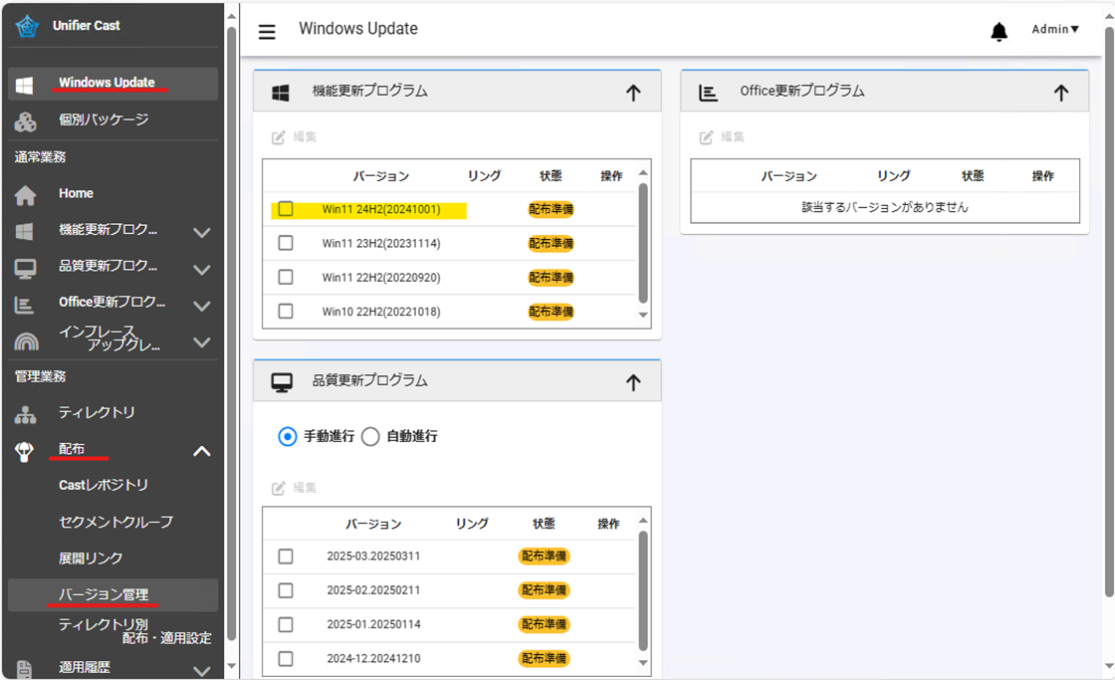The image size is (1115, 680).
Task: Expand sidebar 機能更新プログラム chevron
Action: 202,233
